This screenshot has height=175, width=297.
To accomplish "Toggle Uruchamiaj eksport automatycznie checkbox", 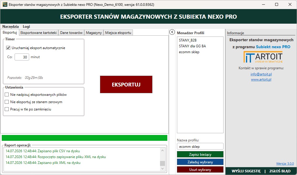I will point(8,48).
